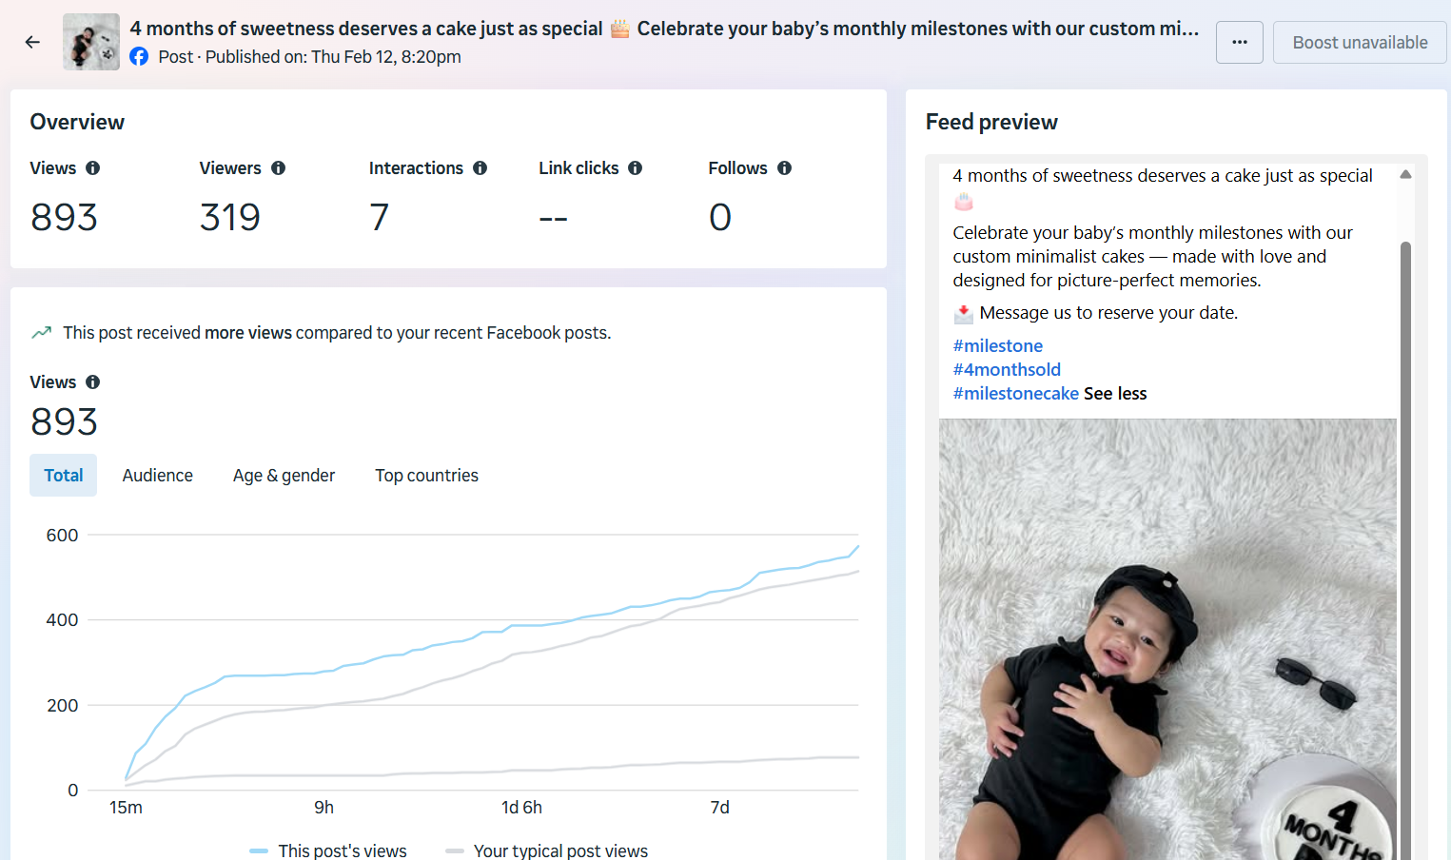Click the 9h label on the chart axis

click(324, 808)
